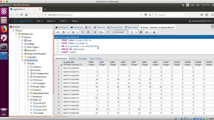Click the Firefox back arrow
This screenshot has width=214, height=120.
tap(12, 15)
